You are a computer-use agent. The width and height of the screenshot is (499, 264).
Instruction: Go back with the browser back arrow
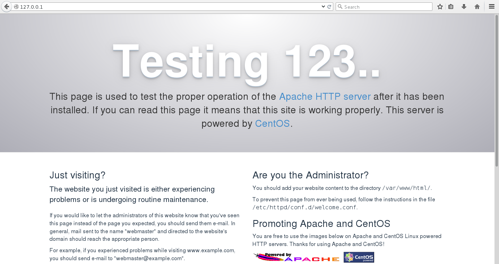coord(6,7)
